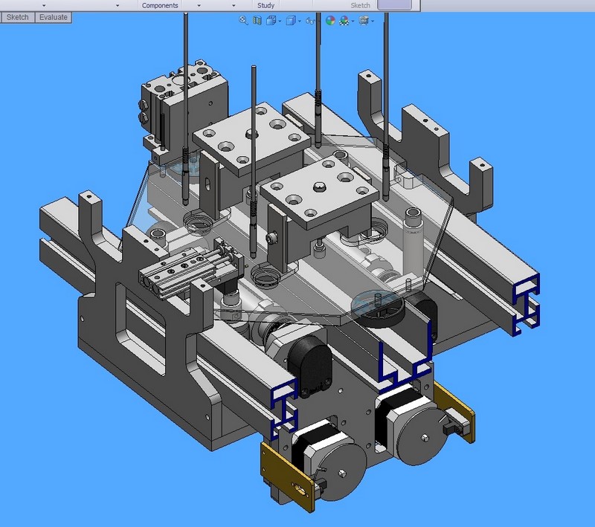Click the Apply Scene icon
The height and width of the screenshot is (527, 595).
[344, 21]
